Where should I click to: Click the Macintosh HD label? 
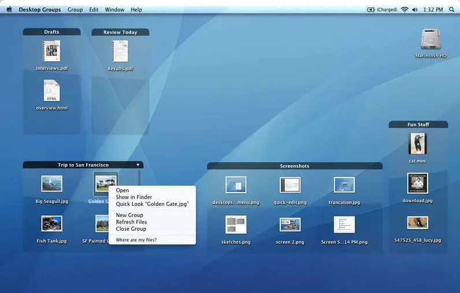pos(431,55)
